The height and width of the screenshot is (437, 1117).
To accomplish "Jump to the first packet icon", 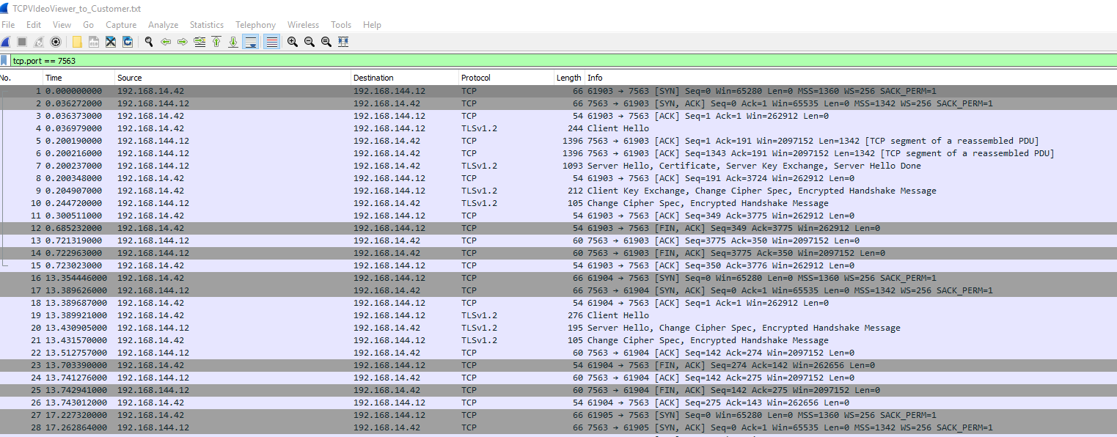I will (x=216, y=42).
